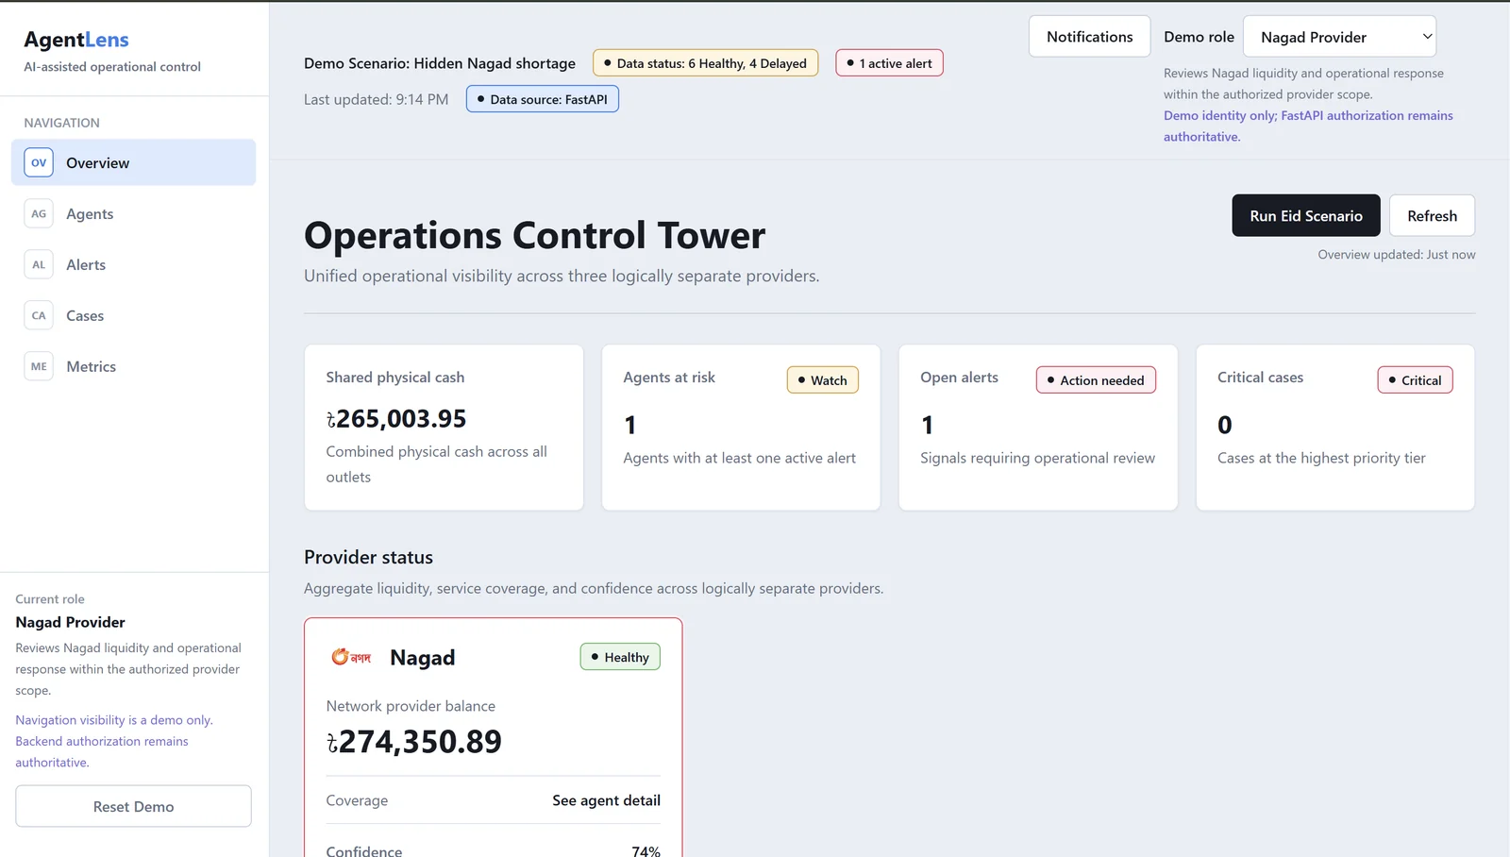Click the OV icon beside Overview

coord(39,162)
